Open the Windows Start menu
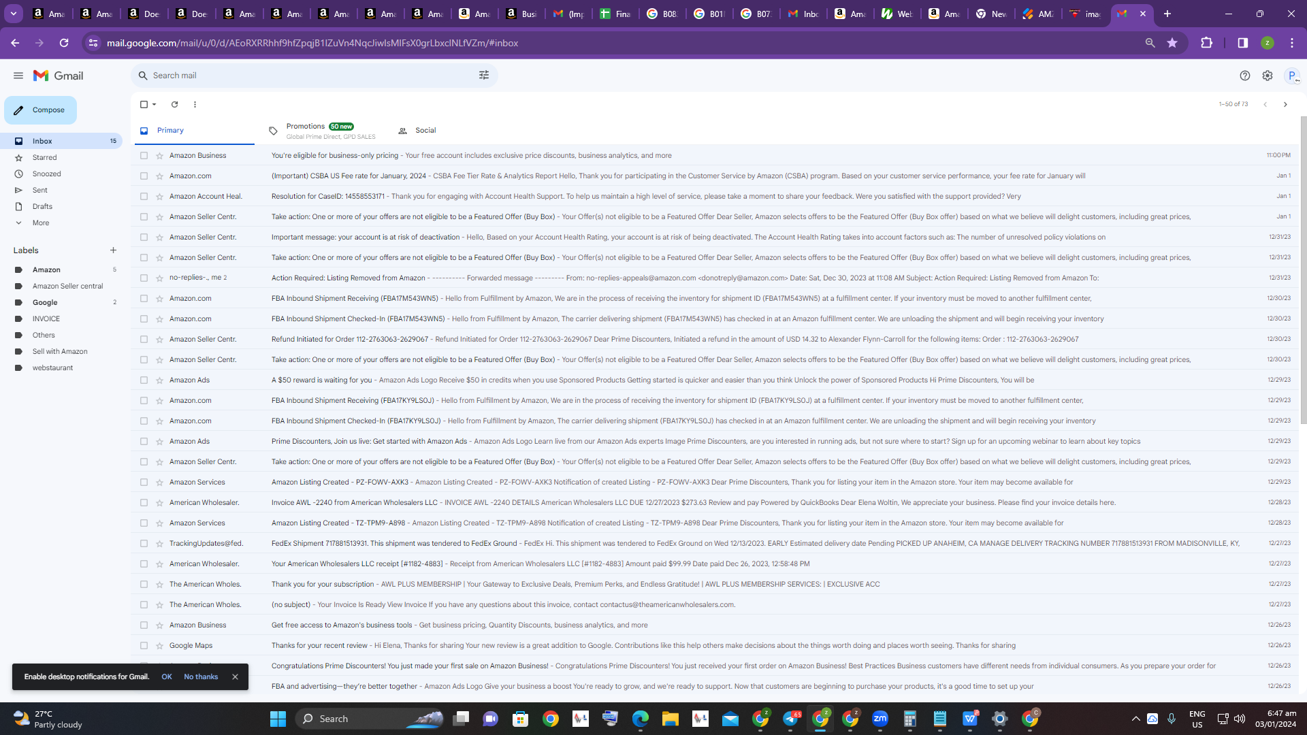The width and height of the screenshot is (1307, 735). pyautogui.click(x=278, y=719)
